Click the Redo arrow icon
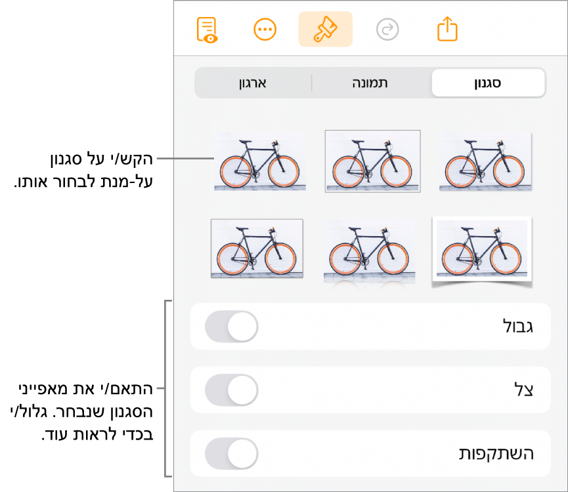The width and height of the screenshot is (568, 492). [387, 30]
